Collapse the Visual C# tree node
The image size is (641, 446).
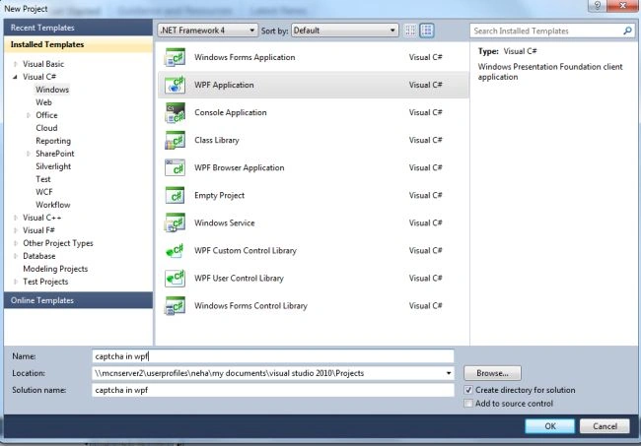(16, 77)
